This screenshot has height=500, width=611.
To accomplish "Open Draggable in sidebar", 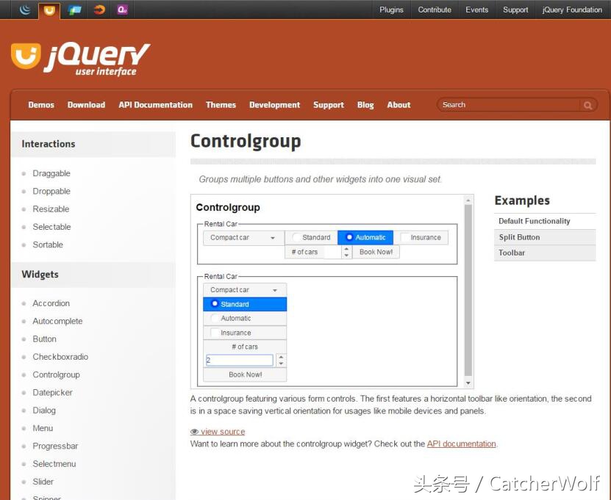I will 51,173.
